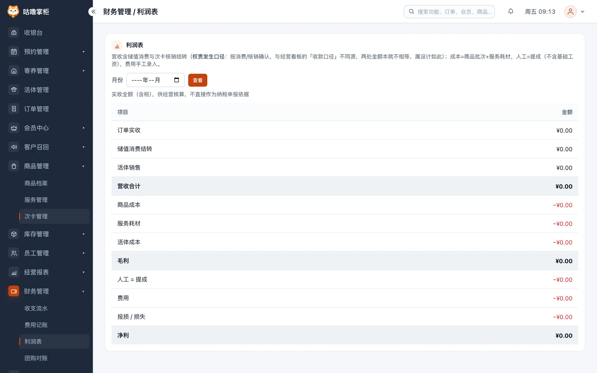The height and width of the screenshot is (373, 597).
Task: Open 费用记账 menu item
Action: tap(54, 325)
